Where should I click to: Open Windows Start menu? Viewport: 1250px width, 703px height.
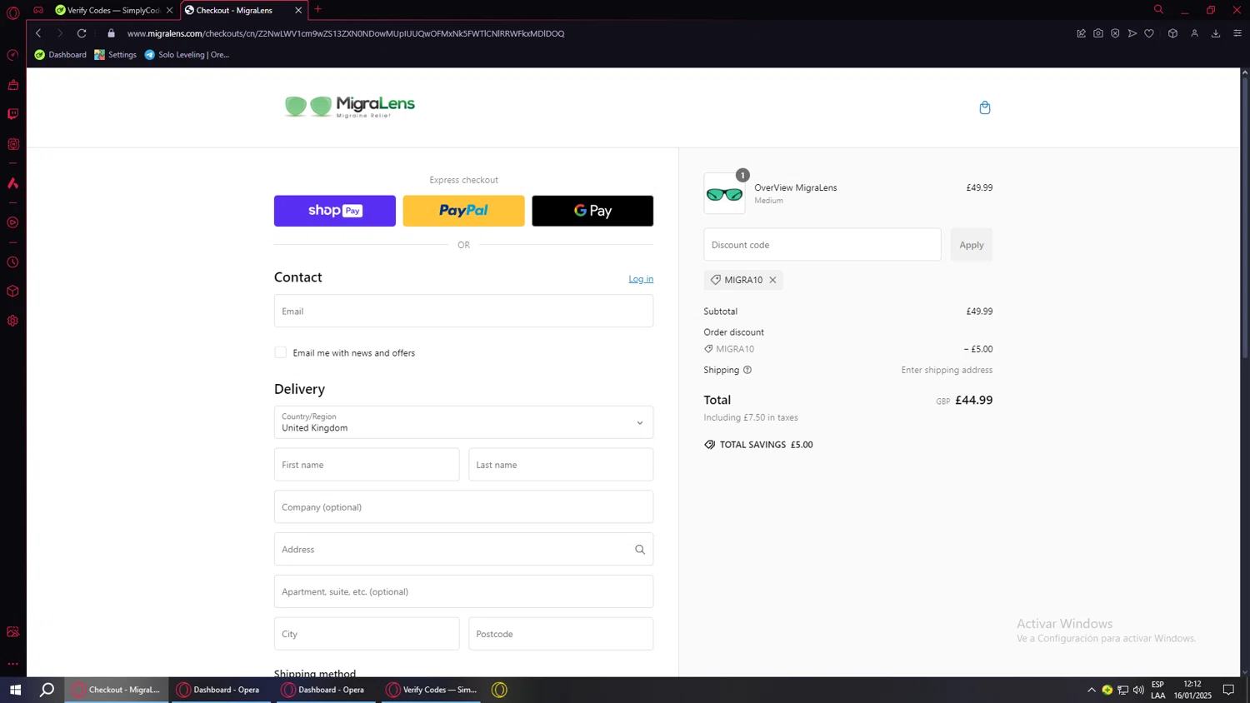click(15, 690)
